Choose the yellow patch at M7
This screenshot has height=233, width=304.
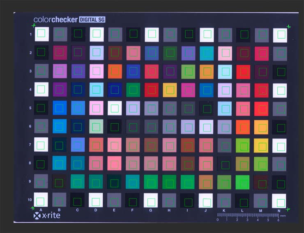[x=261, y=146]
